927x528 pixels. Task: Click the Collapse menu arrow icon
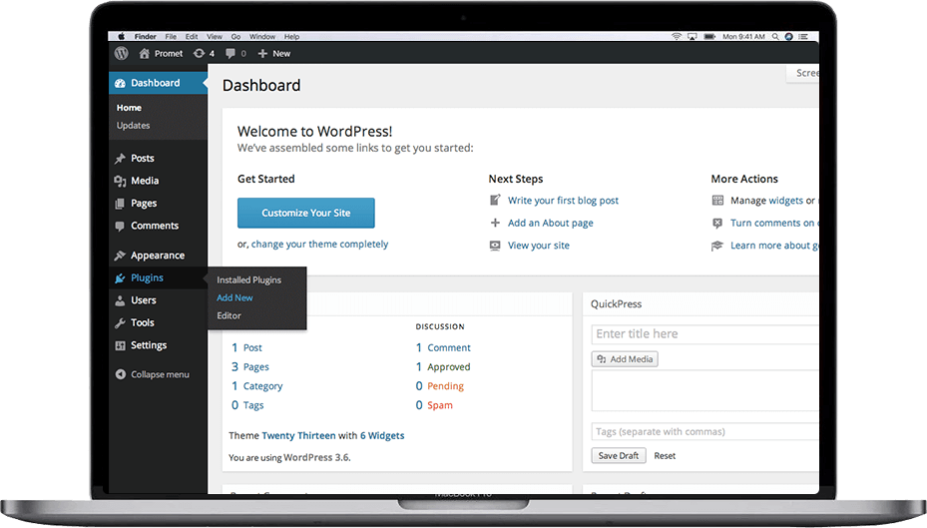(x=121, y=374)
